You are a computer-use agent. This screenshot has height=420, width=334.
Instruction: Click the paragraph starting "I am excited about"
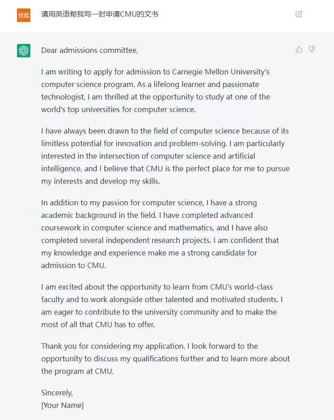coord(162,306)
